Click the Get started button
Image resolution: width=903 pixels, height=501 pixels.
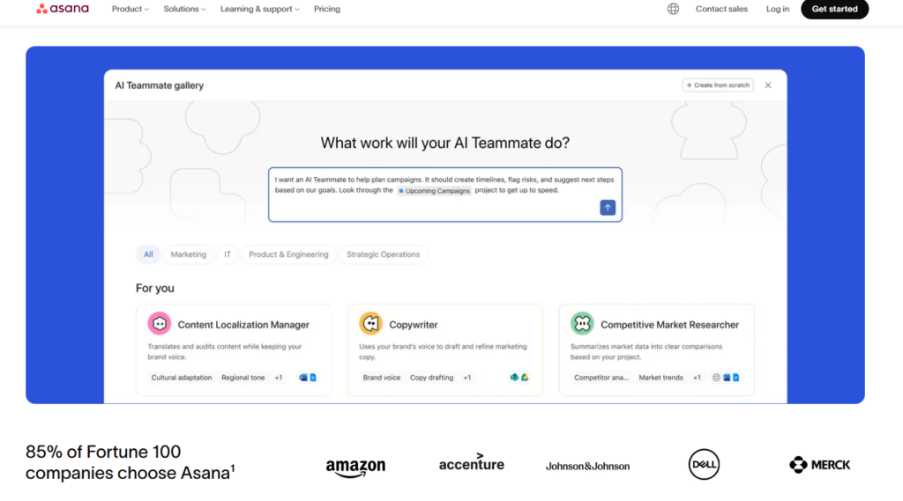pyautogui.click(x=834, y=9)
